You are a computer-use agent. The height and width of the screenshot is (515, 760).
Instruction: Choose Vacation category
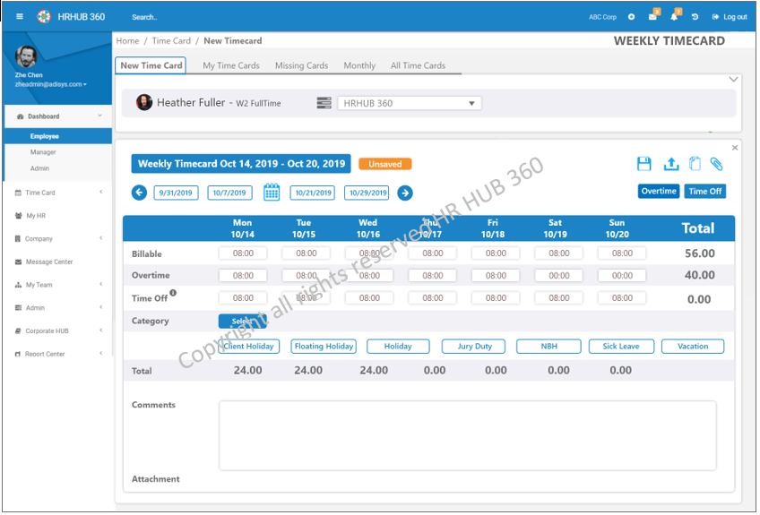(x=693, y=347)
